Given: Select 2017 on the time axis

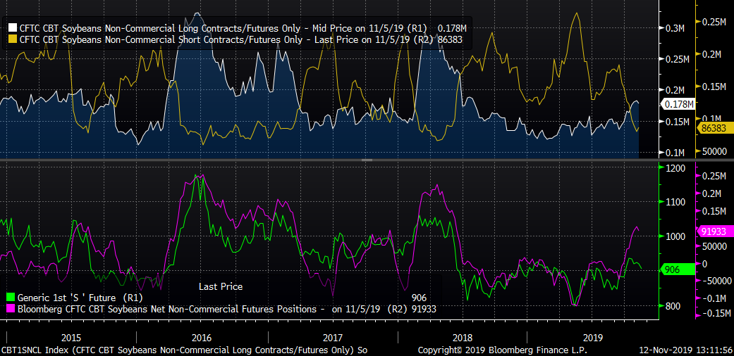Looking at the screenshot, I should (x=332, y=336).
